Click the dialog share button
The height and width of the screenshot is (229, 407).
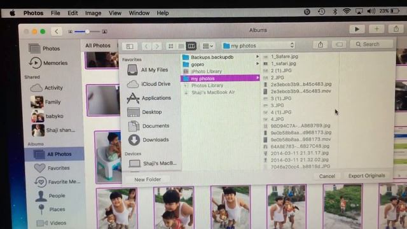click(x=321, y=45)
